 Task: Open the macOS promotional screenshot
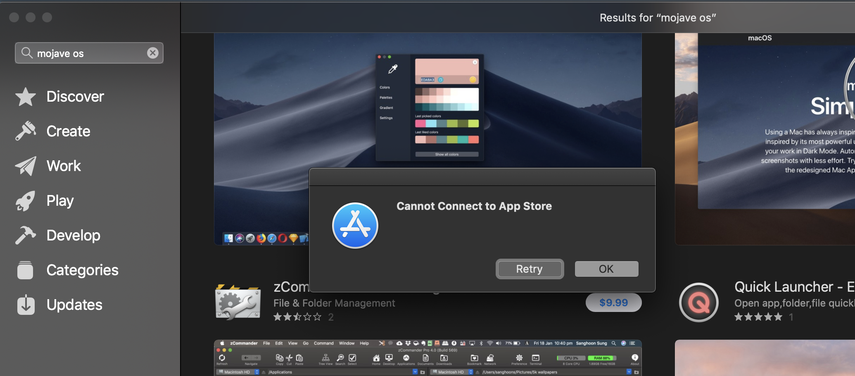765,139
